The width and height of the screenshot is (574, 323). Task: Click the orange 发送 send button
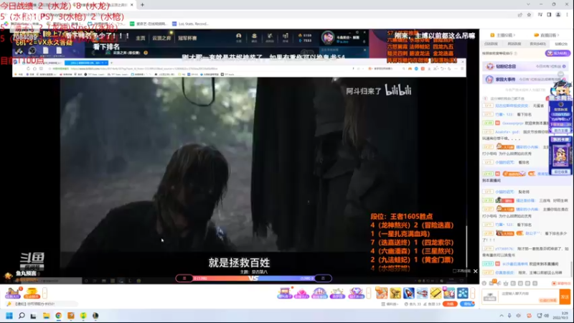click(565, 296)
